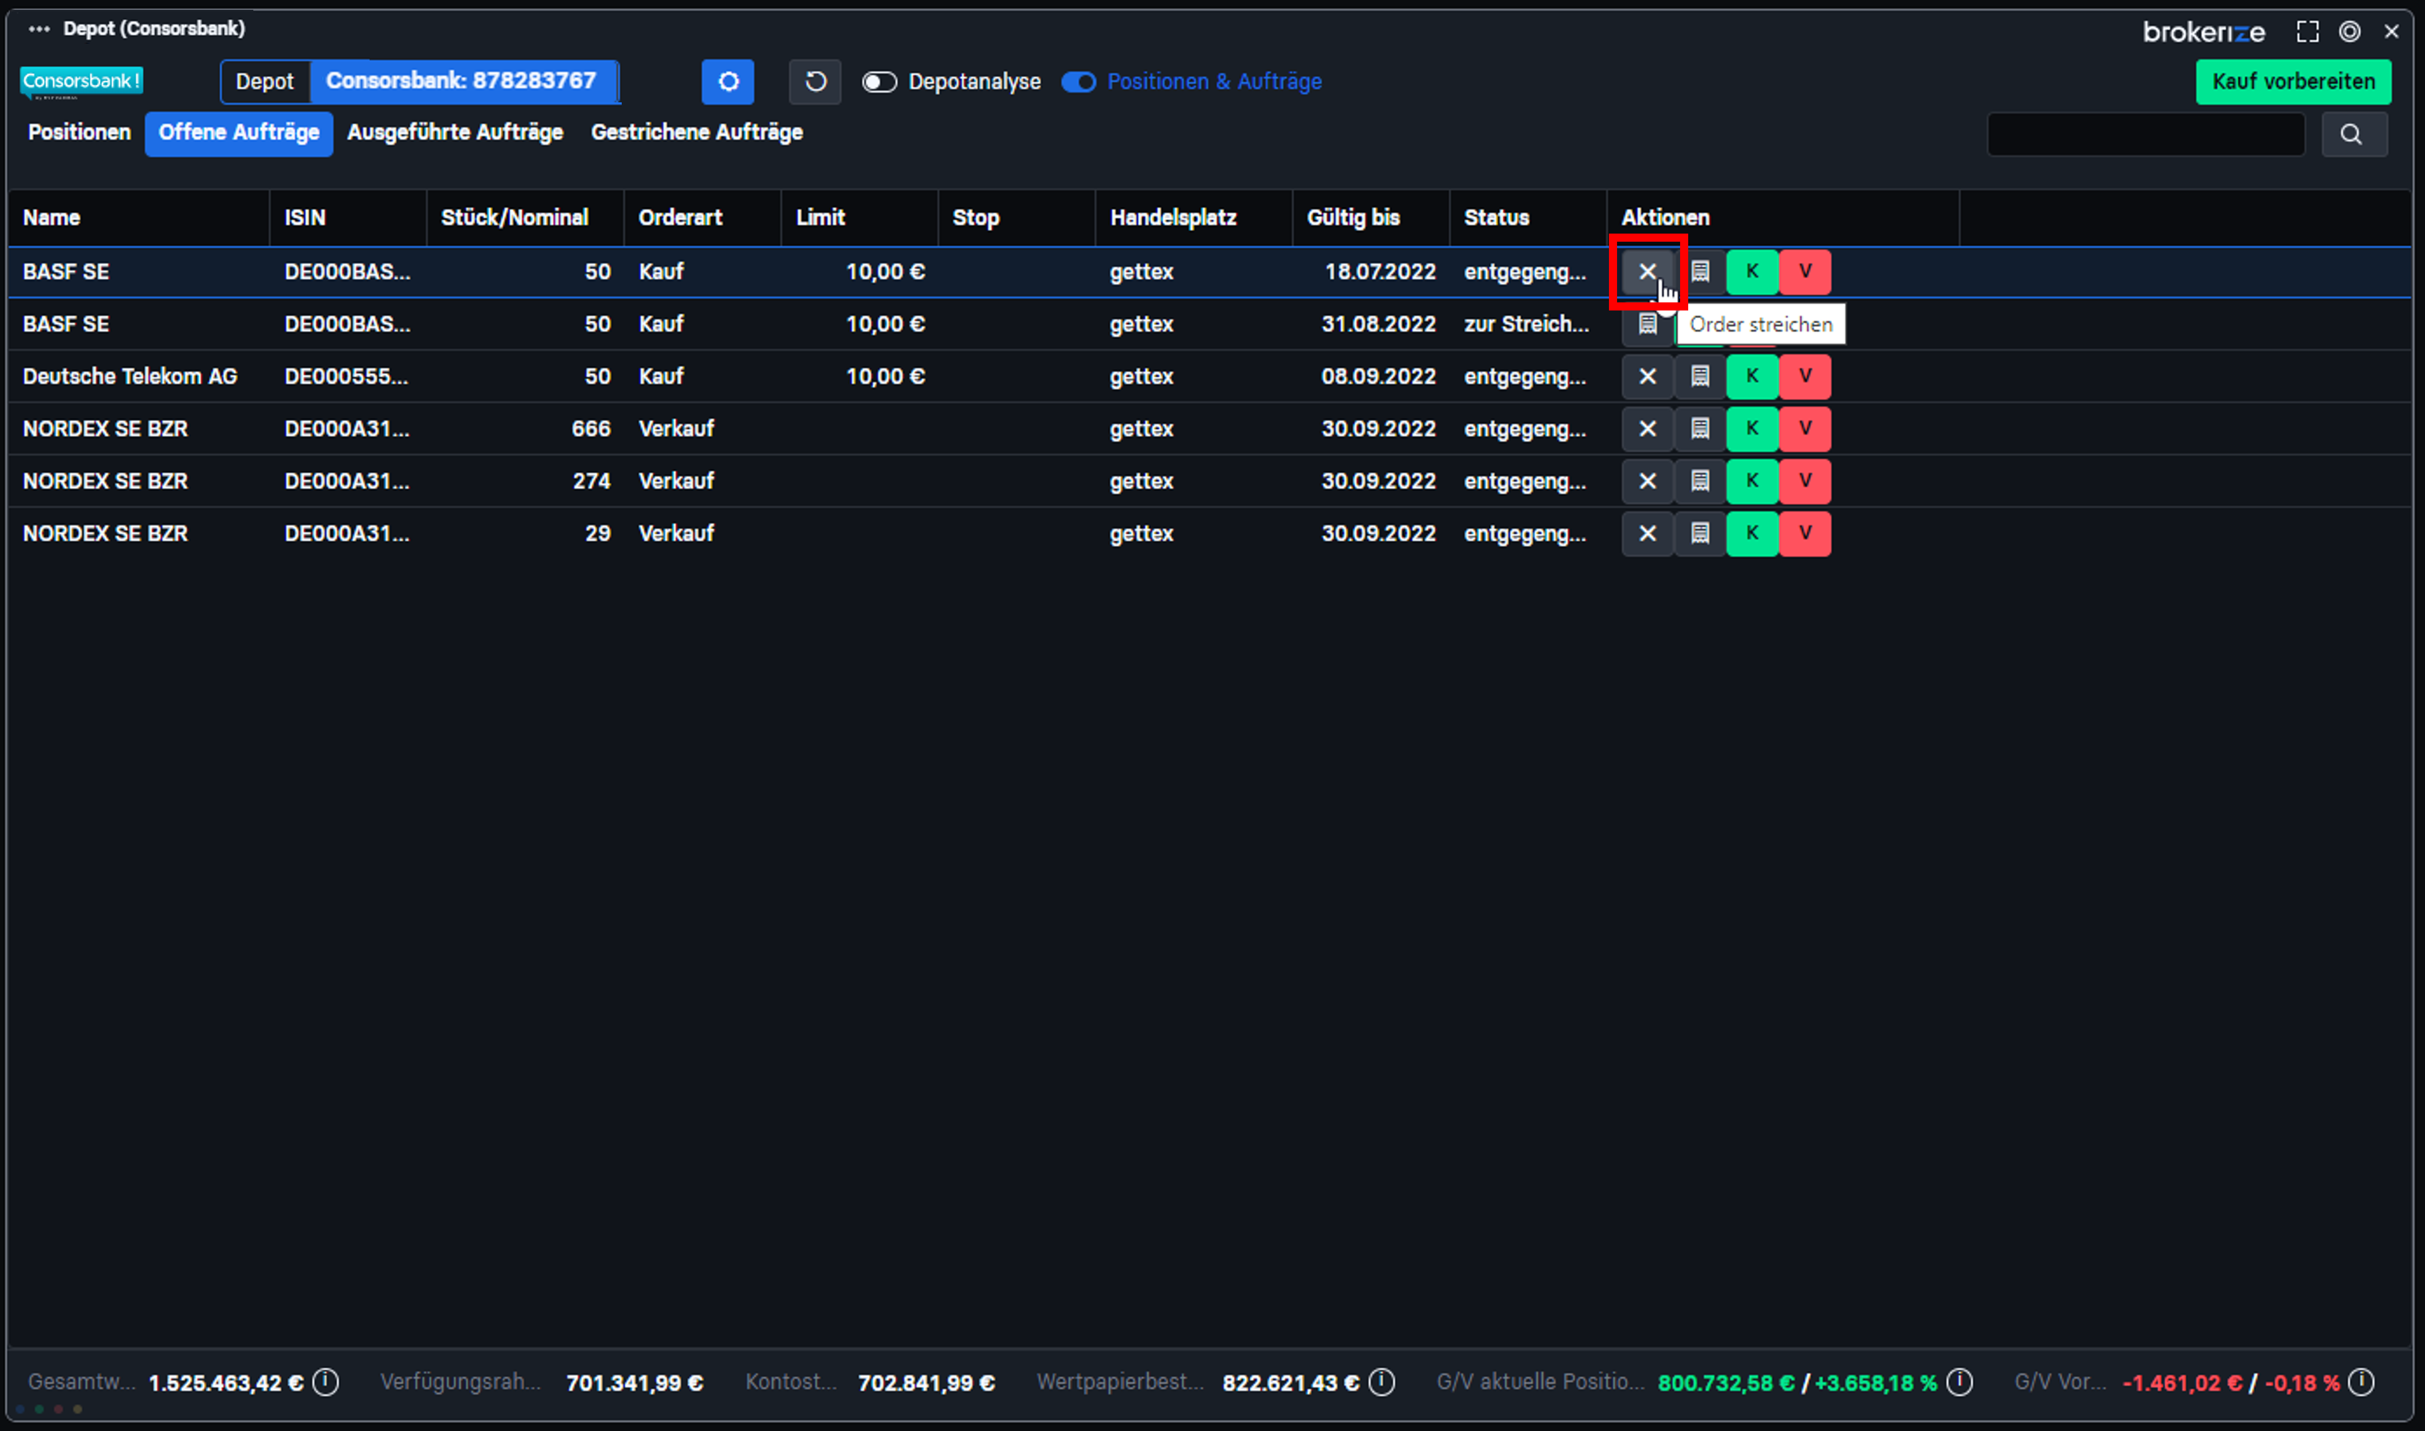
Task: Click the Consorsbank logo
Action: (x=82, y=82)
